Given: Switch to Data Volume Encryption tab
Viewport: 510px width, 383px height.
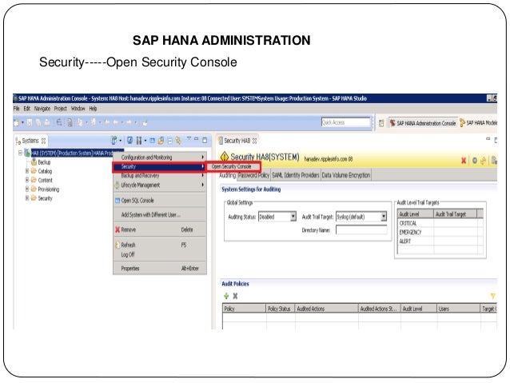Looking at the screenshot, I should click(x=346, y=175).
